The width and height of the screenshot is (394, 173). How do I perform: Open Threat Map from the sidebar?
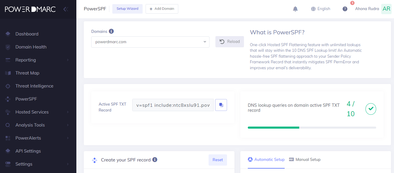tap(27, 73)
